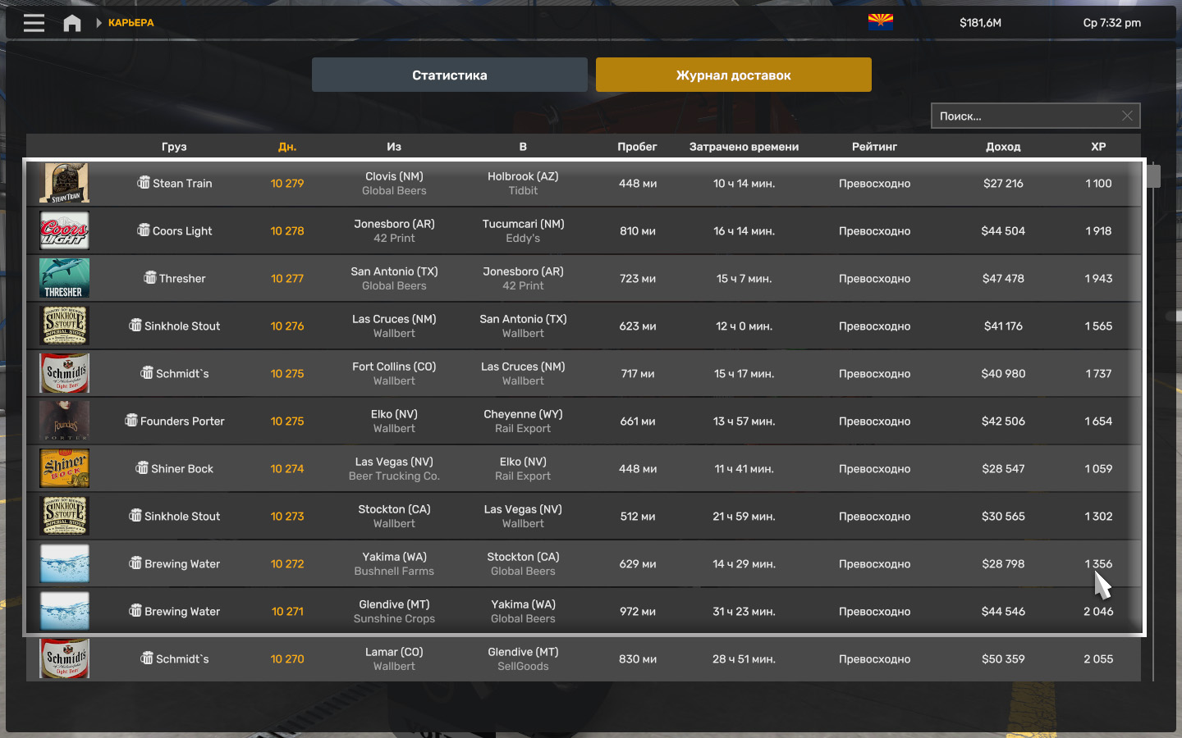This screenshot has height=738, width=1182.
Task: Click 11 ч 41 мин. time value
Action: 744,468
